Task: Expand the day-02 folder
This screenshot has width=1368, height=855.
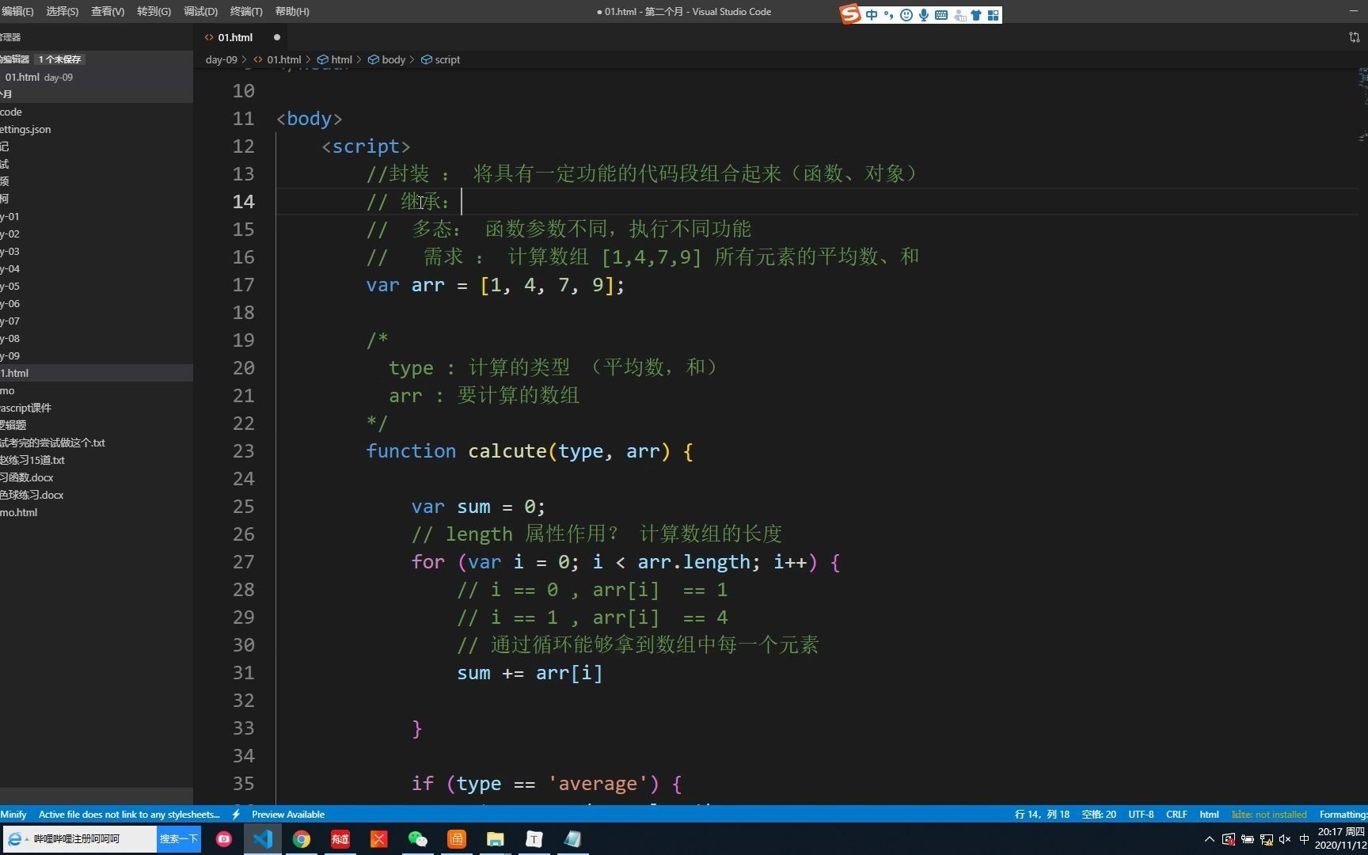Action: point(97,234)
